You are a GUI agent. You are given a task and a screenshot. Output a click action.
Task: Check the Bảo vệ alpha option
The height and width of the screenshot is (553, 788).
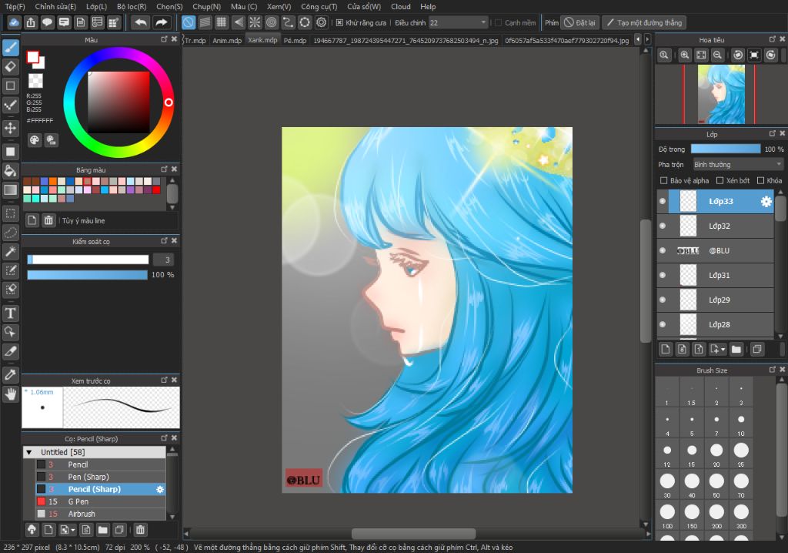[x=663, y=181]
